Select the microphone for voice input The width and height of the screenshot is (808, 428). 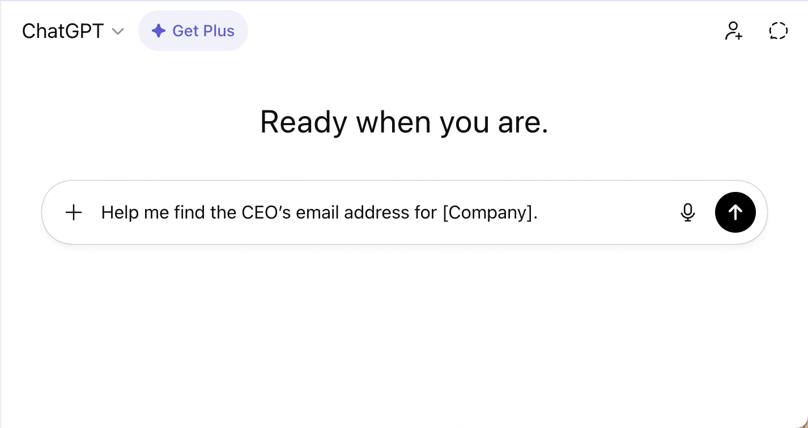click(x=688, y=212)
